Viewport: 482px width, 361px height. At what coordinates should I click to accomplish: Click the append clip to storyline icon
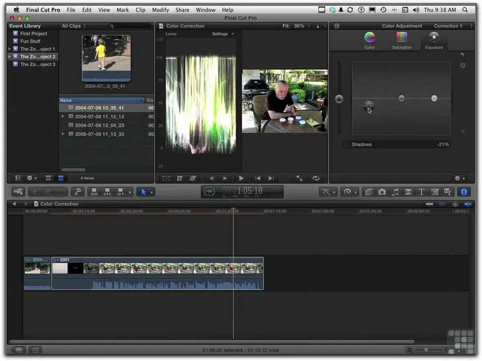[x=120, y=192]
